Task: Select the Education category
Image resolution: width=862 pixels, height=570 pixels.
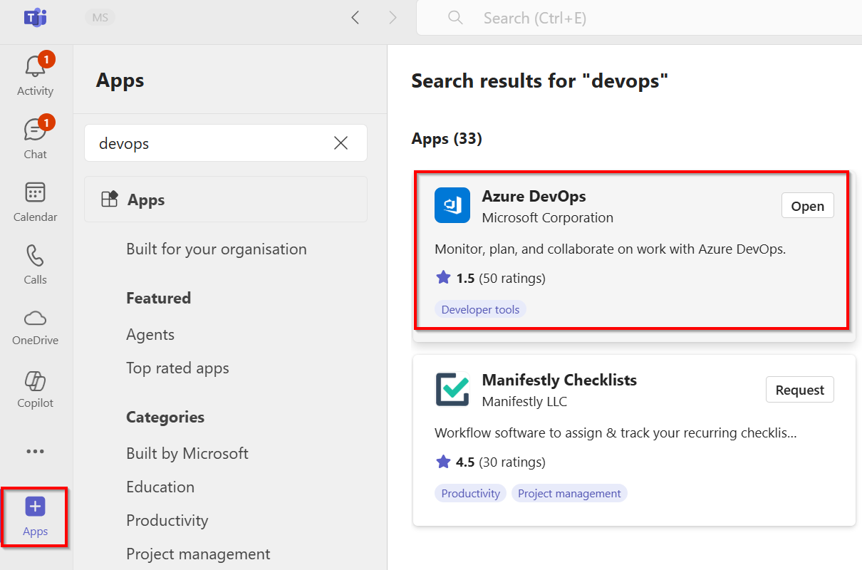Action: click(x=160, y=487)
